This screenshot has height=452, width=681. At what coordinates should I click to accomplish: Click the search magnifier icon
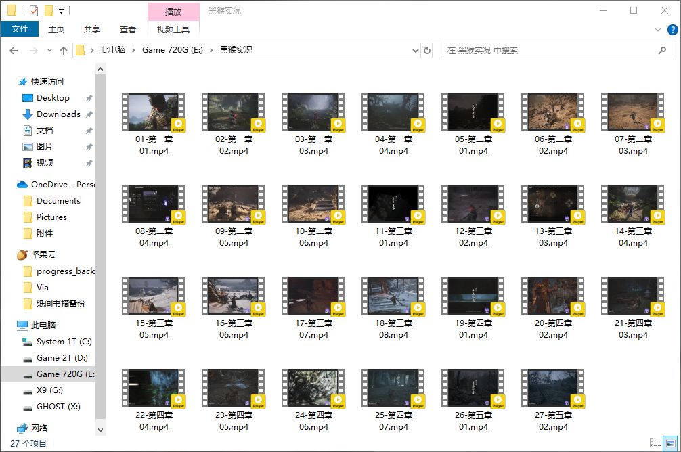662,50
